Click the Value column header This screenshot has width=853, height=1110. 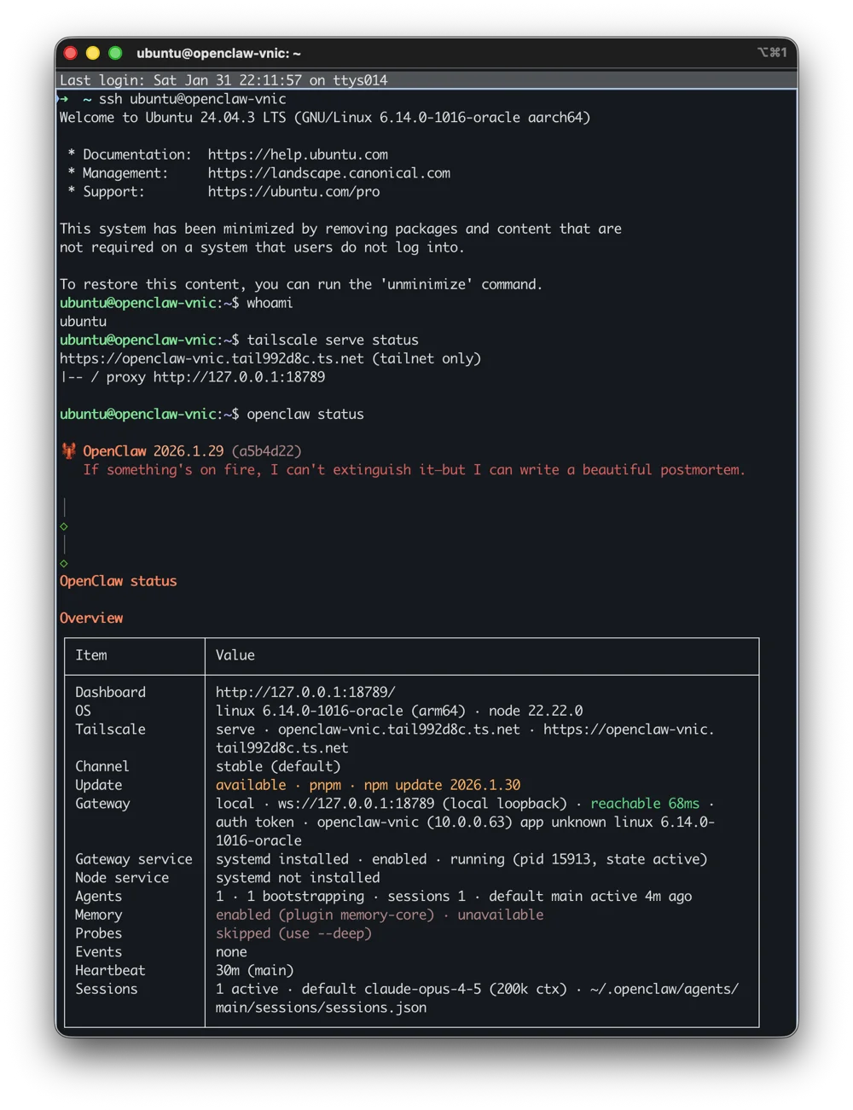pos(235,655)
